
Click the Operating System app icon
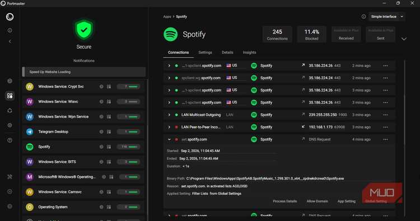(x=30, y=207)
